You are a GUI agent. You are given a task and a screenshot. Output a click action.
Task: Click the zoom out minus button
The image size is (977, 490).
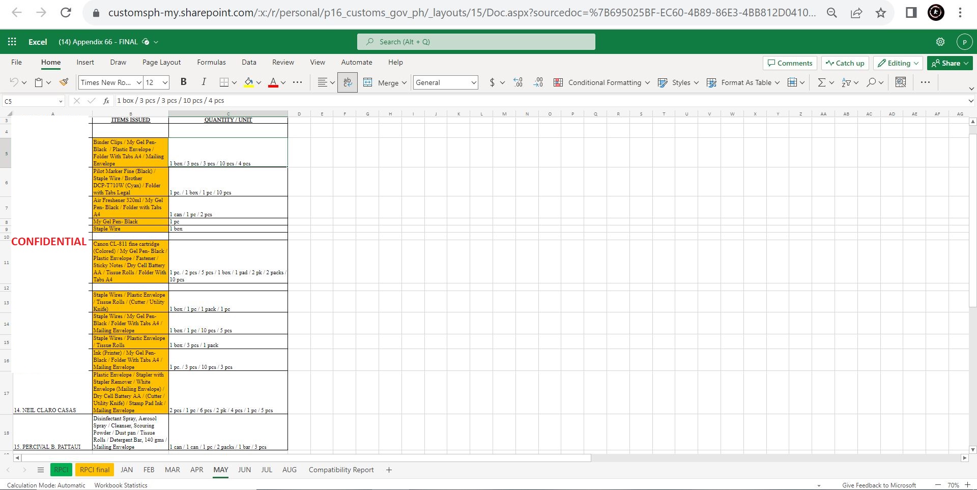tap(938, 485)
